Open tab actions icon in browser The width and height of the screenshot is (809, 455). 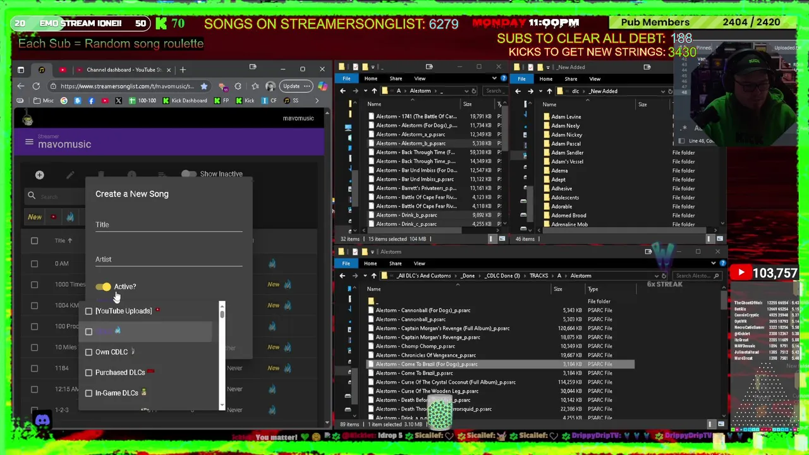[x=20, y=70]
